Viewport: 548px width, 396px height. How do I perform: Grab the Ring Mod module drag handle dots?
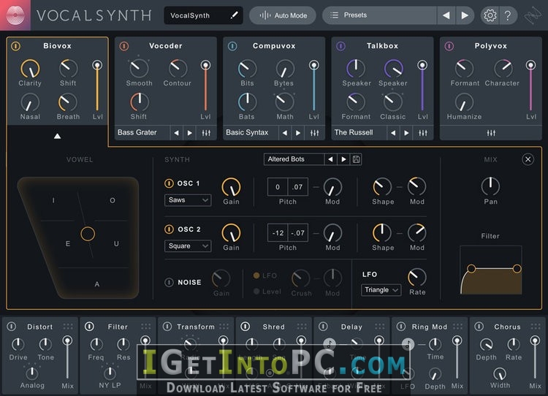pos(457,327)
